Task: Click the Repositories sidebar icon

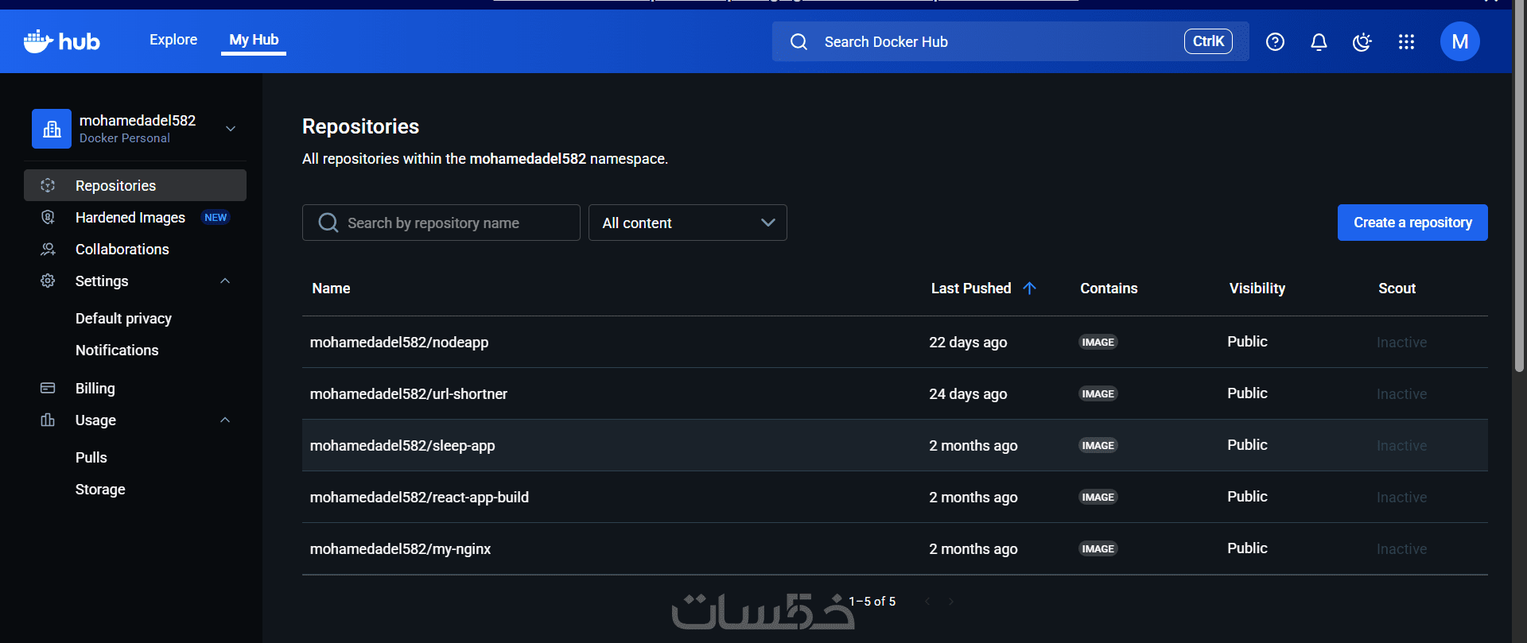Action: pos(48,185)
